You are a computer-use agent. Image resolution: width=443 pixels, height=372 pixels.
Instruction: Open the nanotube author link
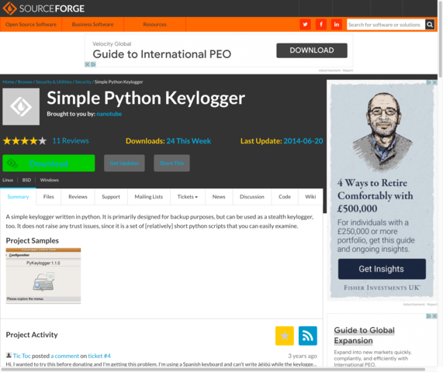point(109,114)
